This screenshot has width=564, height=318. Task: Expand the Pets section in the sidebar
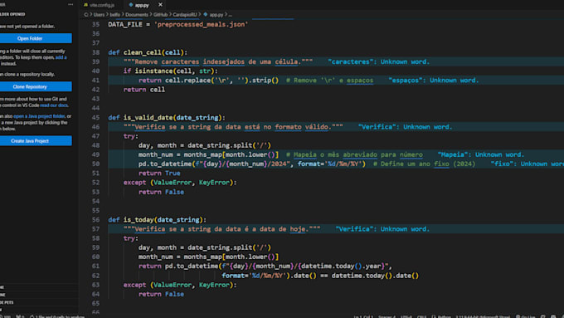tap(7, 302)
